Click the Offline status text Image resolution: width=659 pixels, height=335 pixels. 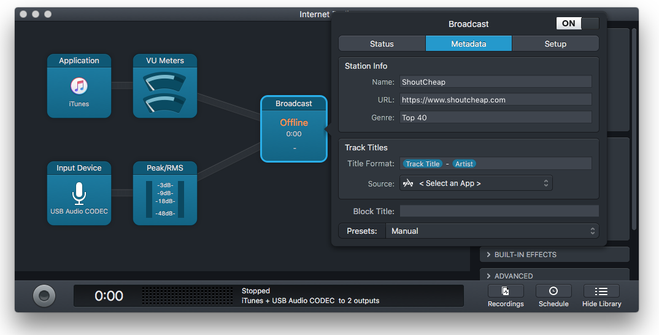(294, 123)
